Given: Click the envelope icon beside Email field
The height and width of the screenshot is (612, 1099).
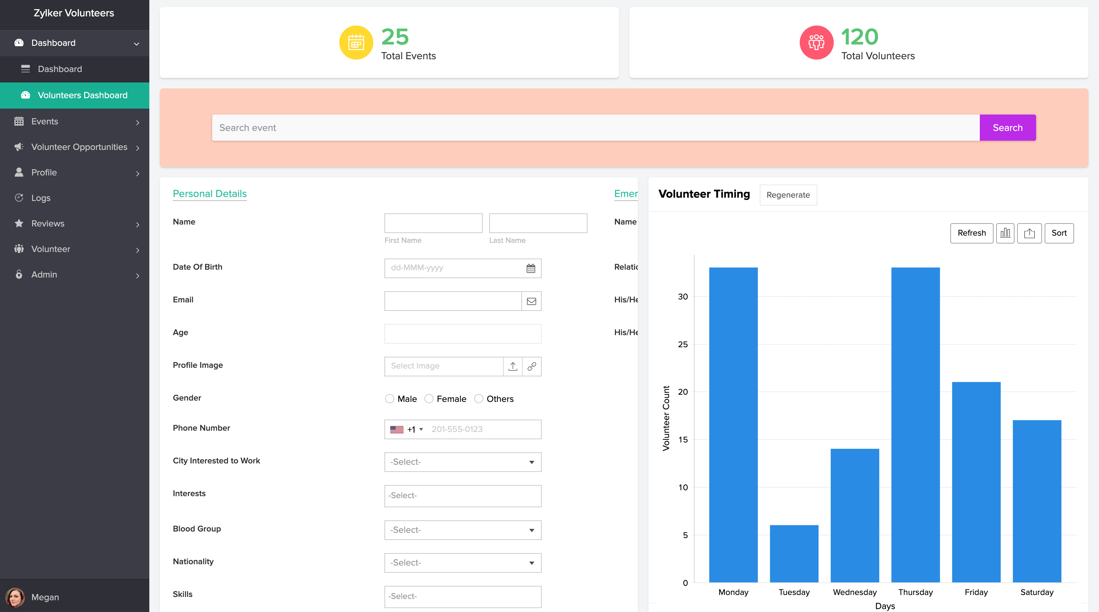Looking at the screenshot, I should 531,301.
